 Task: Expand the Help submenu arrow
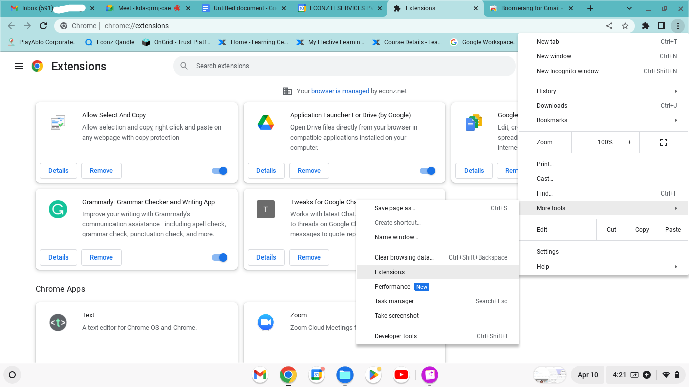(676, 267)
